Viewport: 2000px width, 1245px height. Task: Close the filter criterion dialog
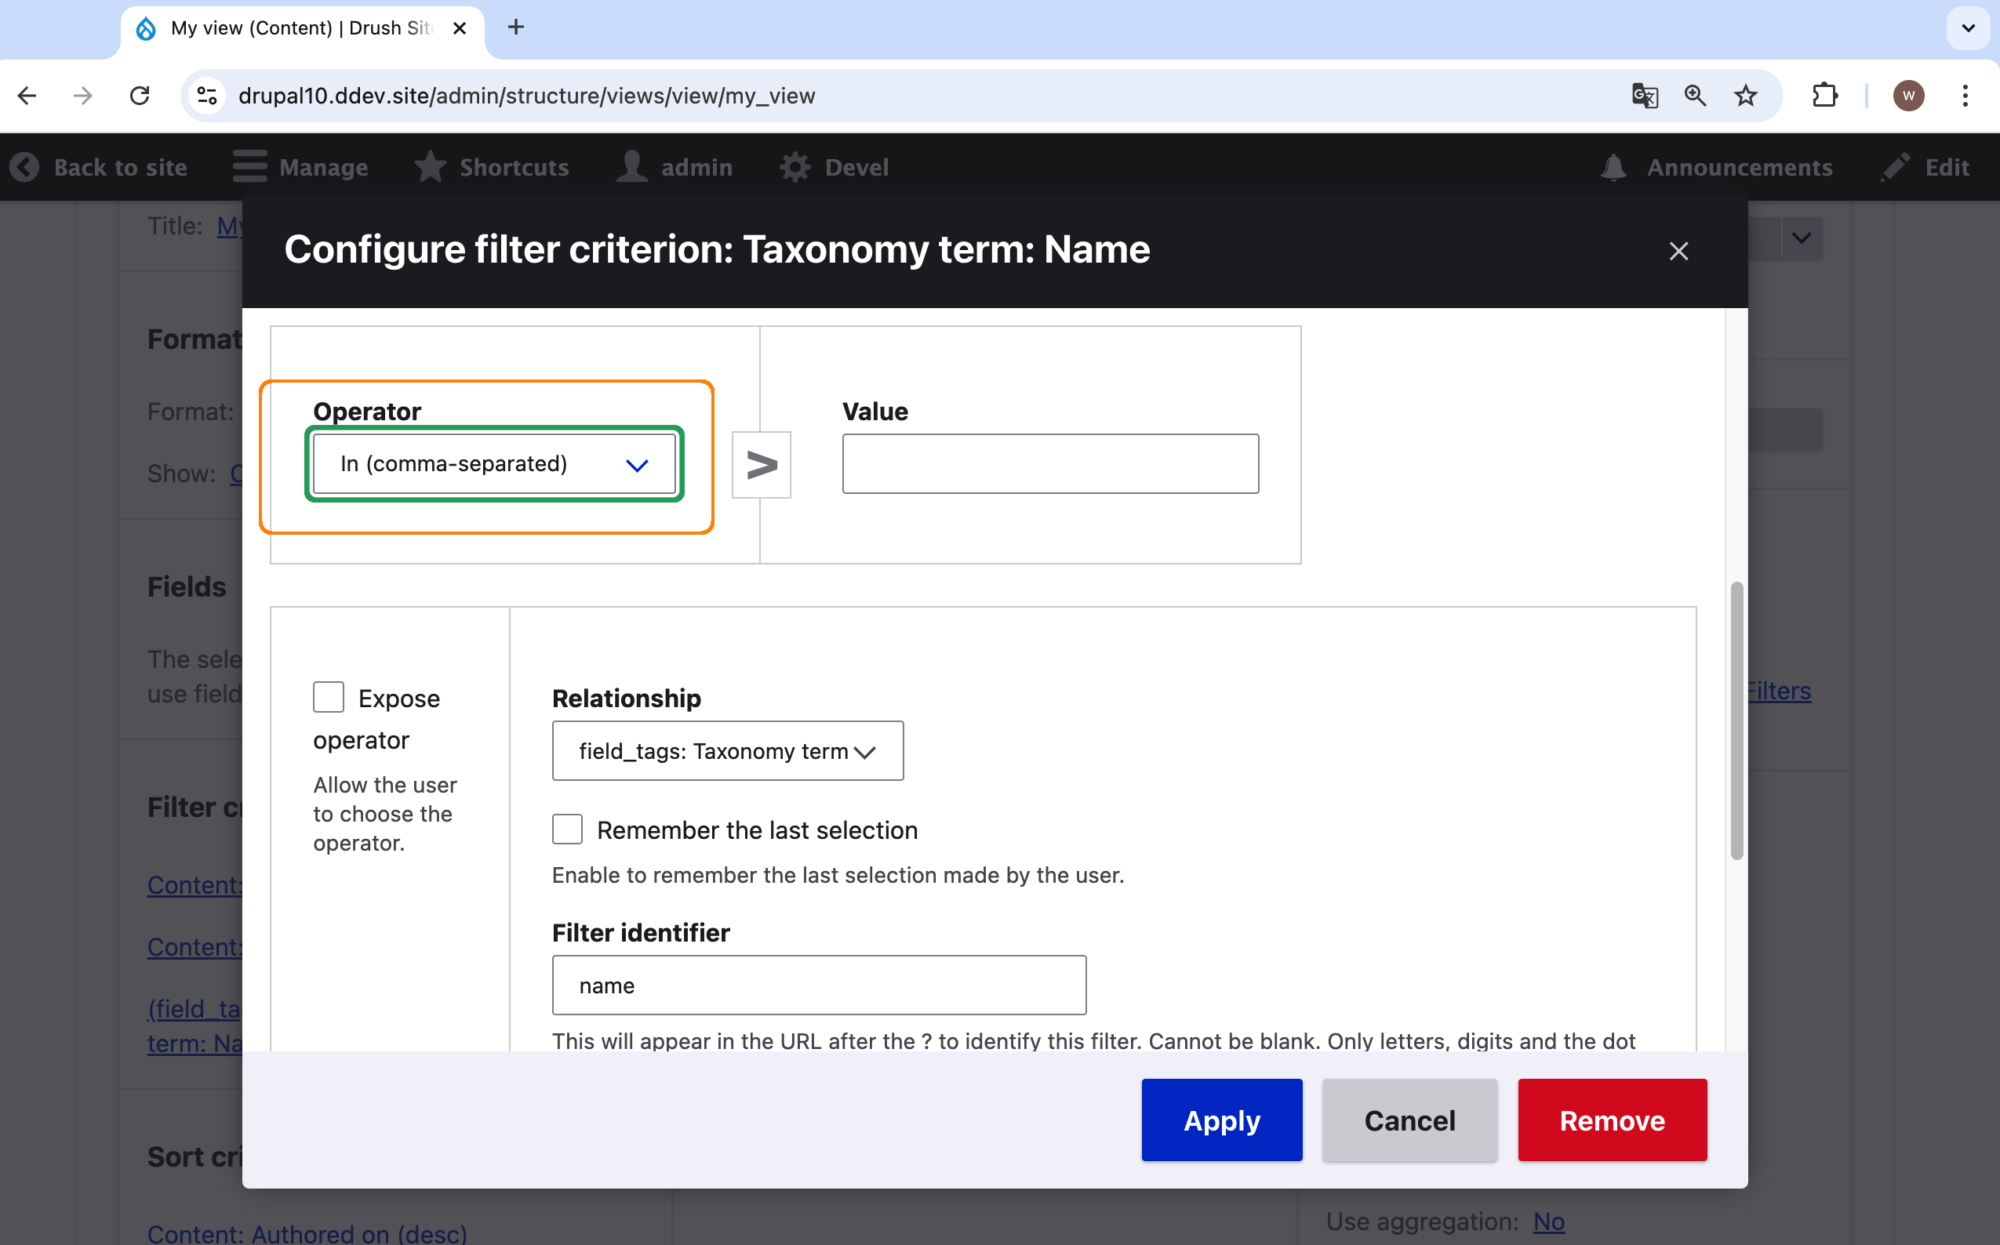tap(1678, 251)
